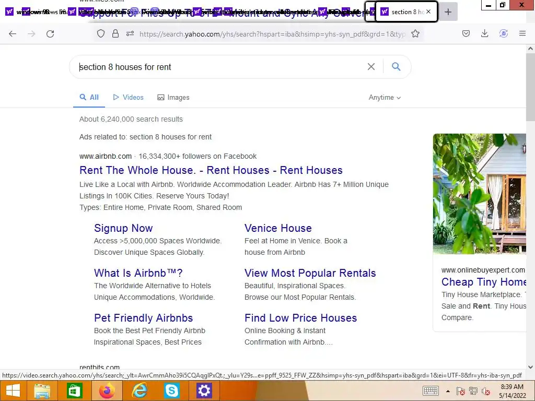
Task: Click the network tray icon
Action: click(473, 391)
